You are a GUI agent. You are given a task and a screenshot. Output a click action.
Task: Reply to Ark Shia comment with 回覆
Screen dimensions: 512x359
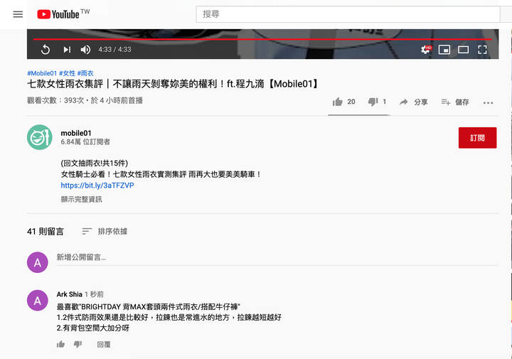104,344
